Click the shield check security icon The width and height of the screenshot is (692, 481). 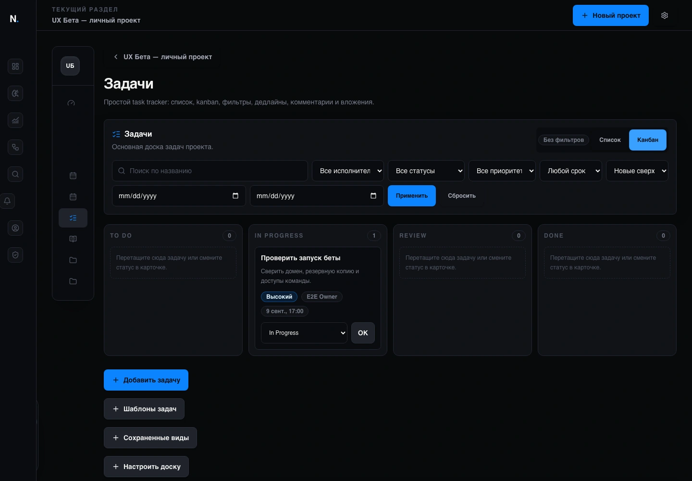coord(15,255)
